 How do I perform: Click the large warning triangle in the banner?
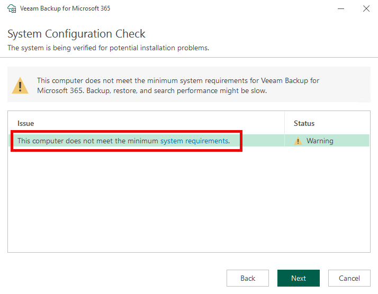pyautogui.click(x=21, y=85)
